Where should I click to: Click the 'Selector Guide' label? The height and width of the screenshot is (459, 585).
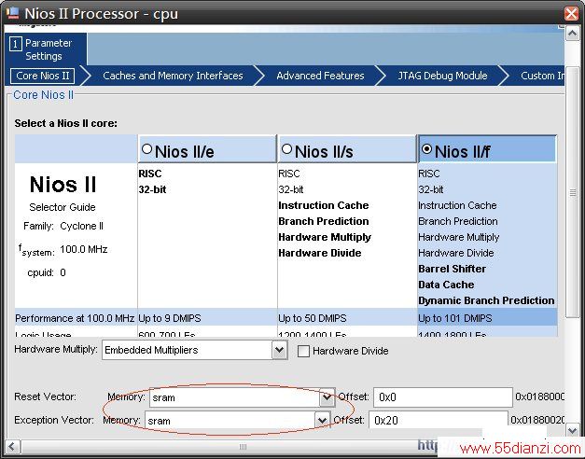point(63,207)
